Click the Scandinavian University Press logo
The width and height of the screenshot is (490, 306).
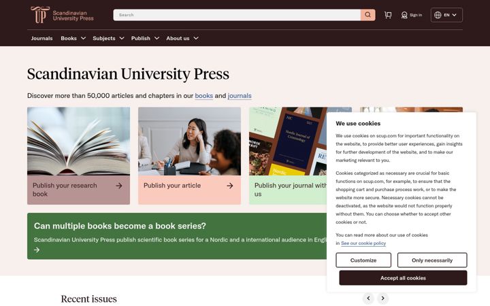point(62,15)
